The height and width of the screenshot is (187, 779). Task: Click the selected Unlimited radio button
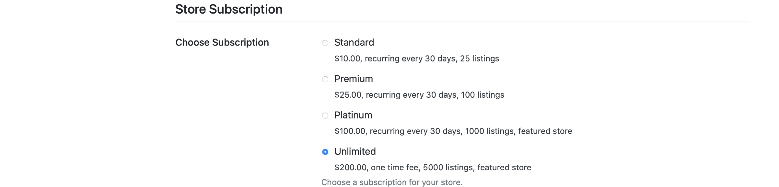[x=325, y=152]
